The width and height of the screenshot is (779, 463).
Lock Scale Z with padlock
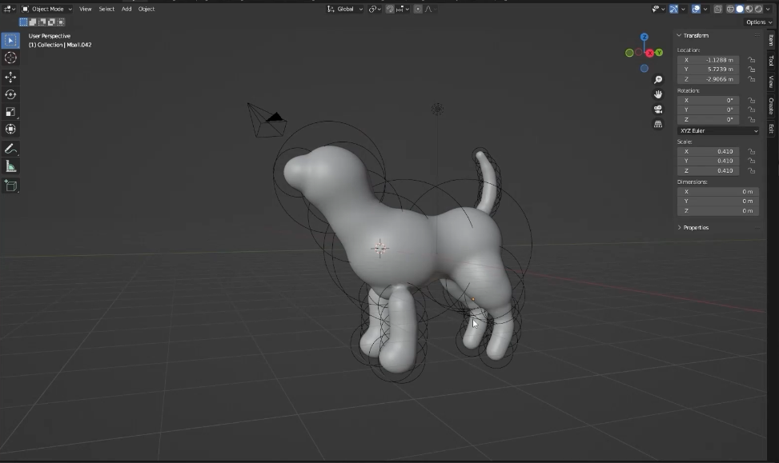[751, 170]
